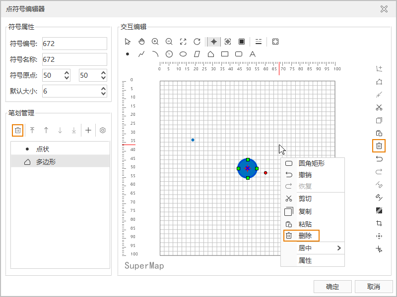This screenshot has width=397, height=297.
Task: Select the rounded rectangle toolbar tool
Action: click(x=239, y=54)
